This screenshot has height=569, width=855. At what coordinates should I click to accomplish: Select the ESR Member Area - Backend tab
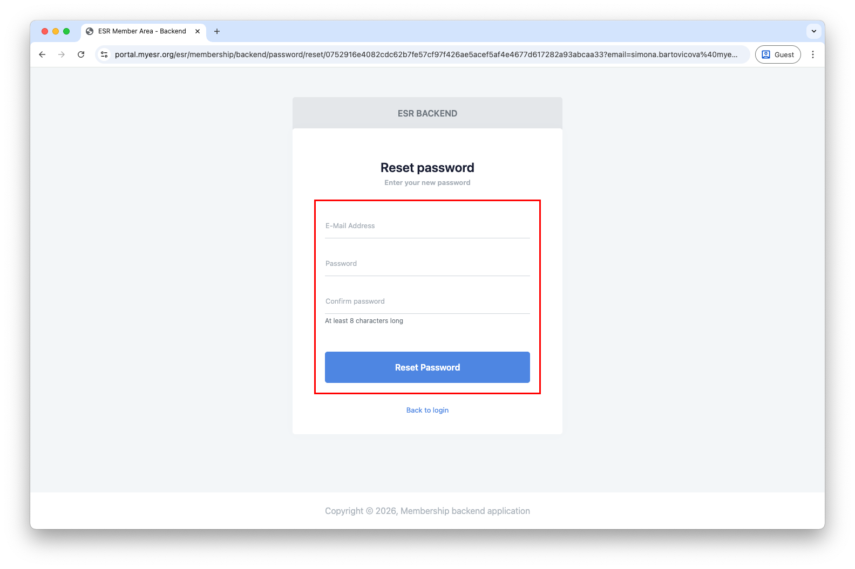click(142, 31)
